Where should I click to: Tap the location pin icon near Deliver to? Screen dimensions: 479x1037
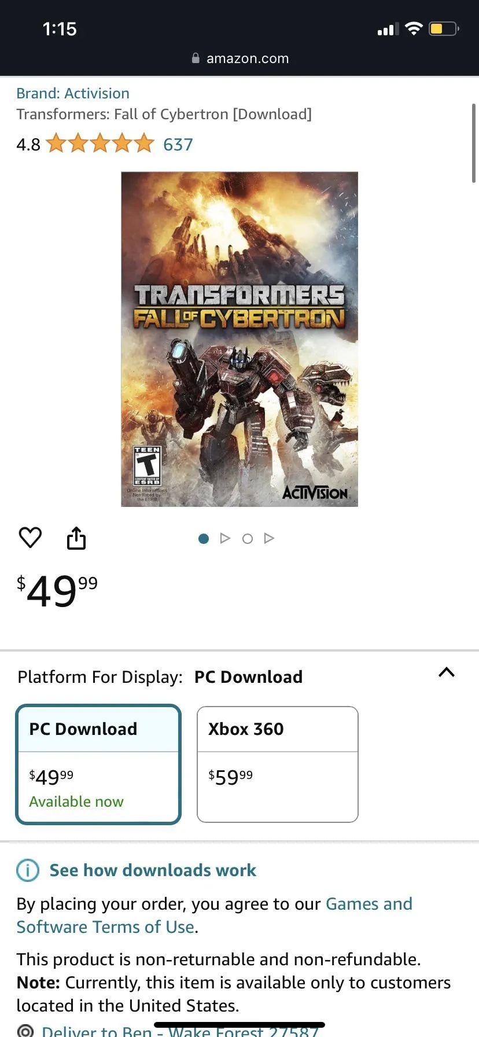25,1031
